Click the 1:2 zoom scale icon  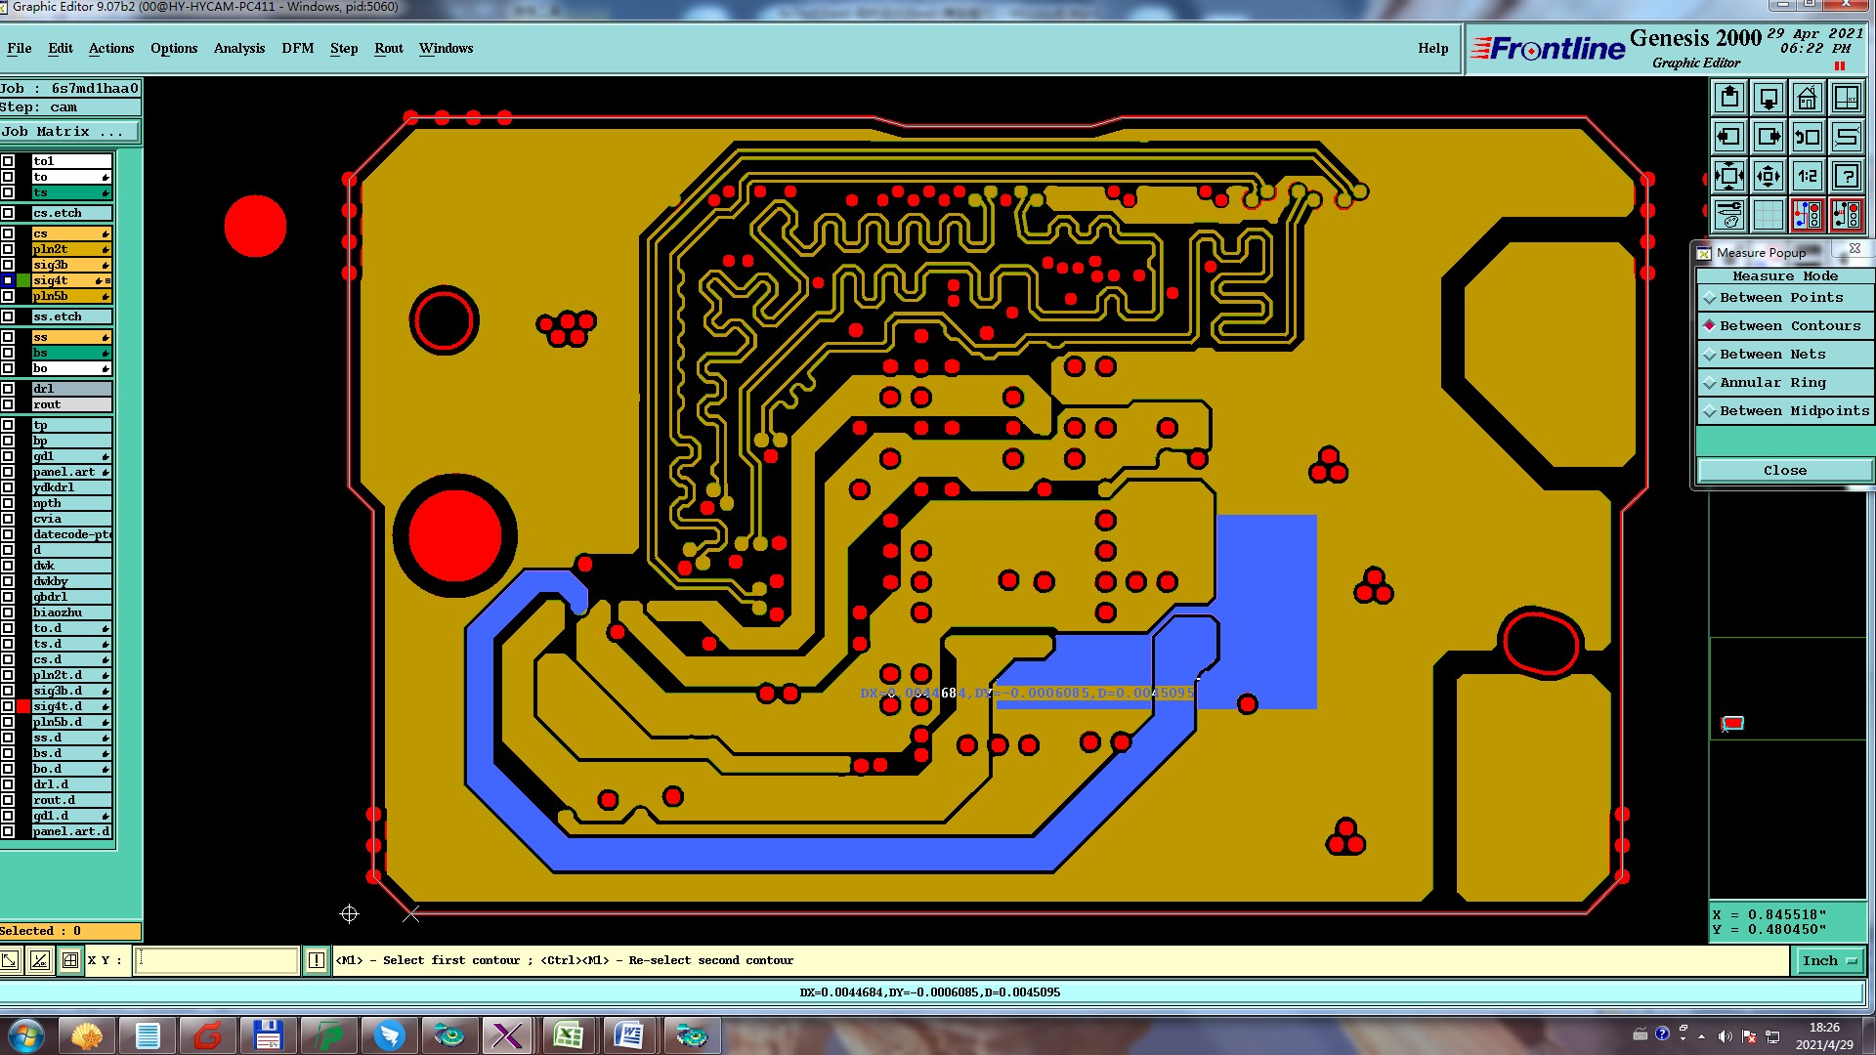[x=1807, y=176]
